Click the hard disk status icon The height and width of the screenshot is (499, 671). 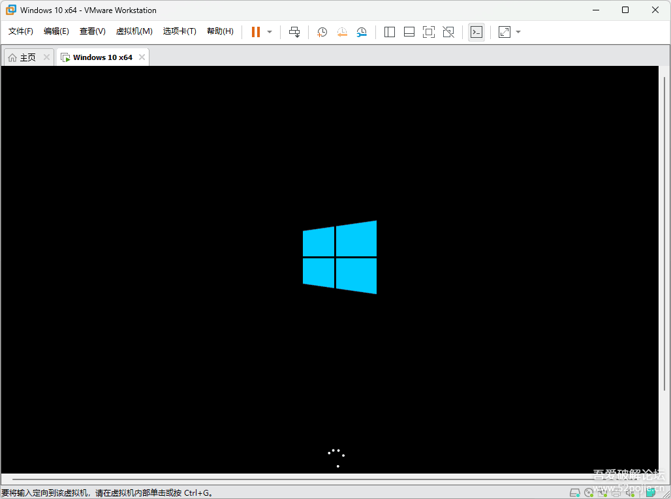tap(574, 492)
